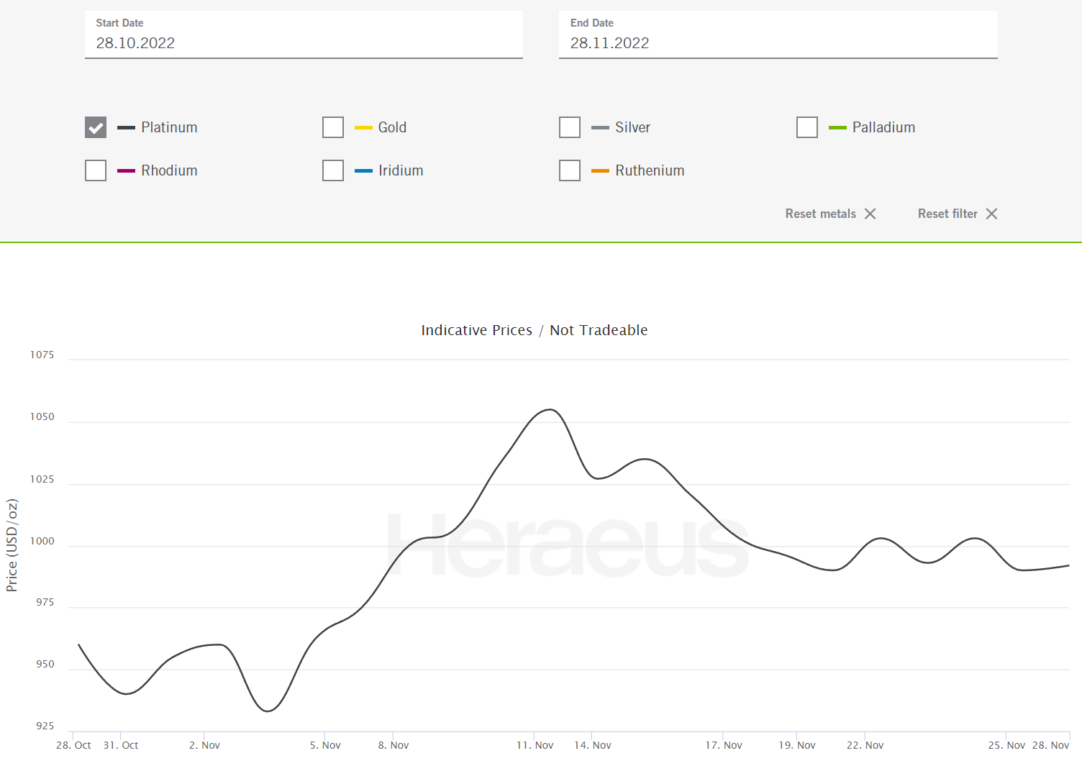Click the chart title Indicative Prices / Not Tradeable

535,330
